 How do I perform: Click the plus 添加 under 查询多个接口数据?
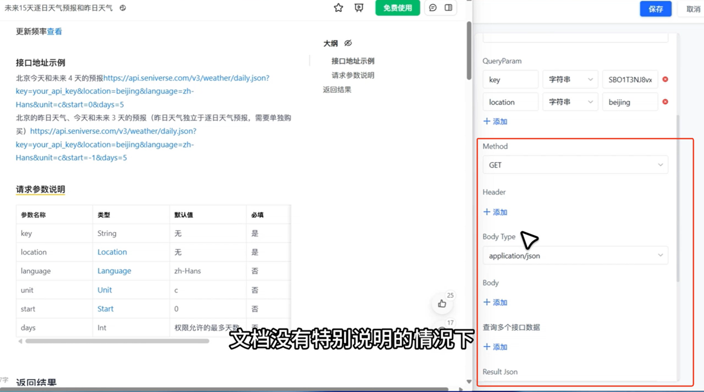coord(495,347)
